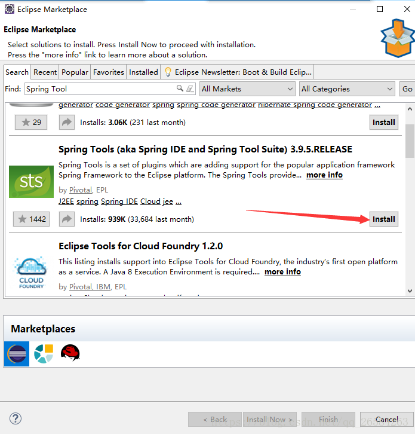Open the Pivotal, IBM provider link
Screen dimensions: 415x434
click(x=90, y=287)
